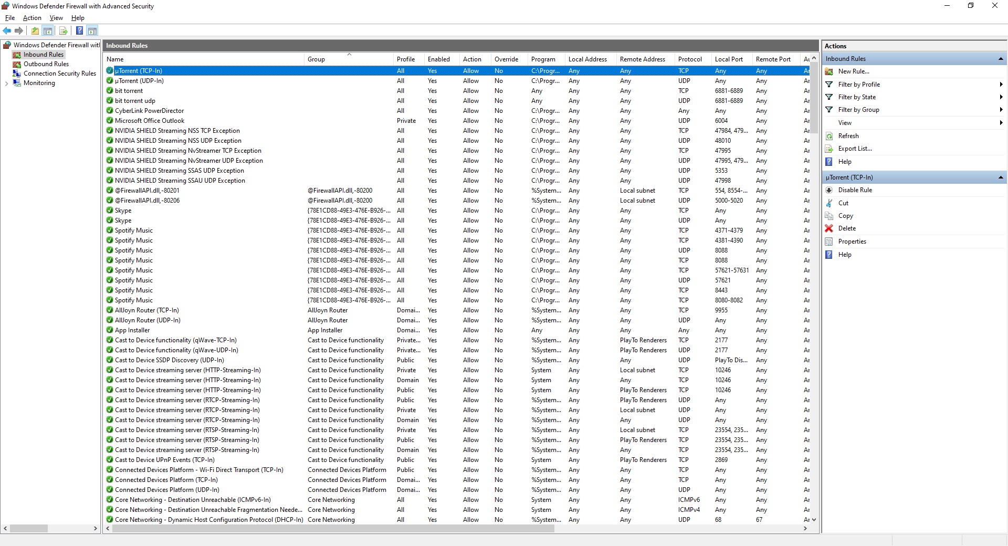Toggle Show/Hide Action Pane toolbar button
Viewport: 1008px width, 546px height.
pyautogui.click(x=92, y=31)
